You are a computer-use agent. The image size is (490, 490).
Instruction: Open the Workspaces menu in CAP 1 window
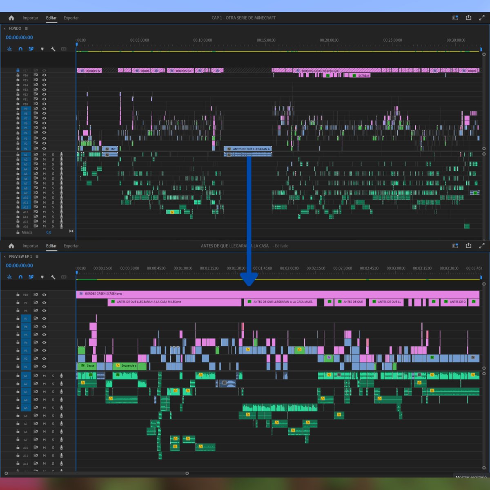coord(455,18)
